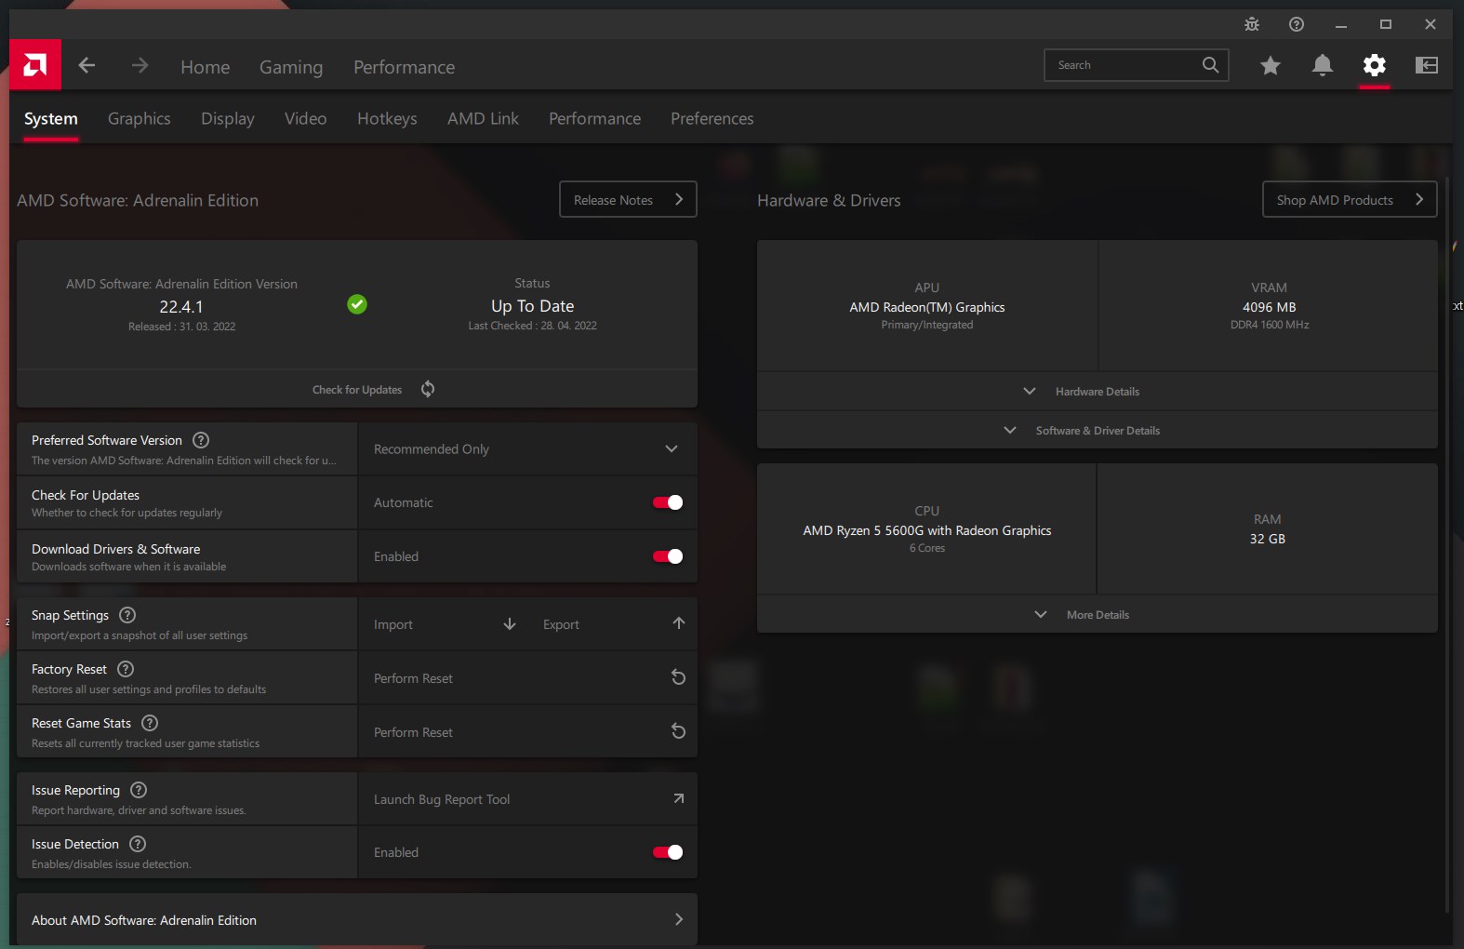Click the "Last Checked : 28. 04. 2022" text
1464x949 pixels.
(533, 326)
